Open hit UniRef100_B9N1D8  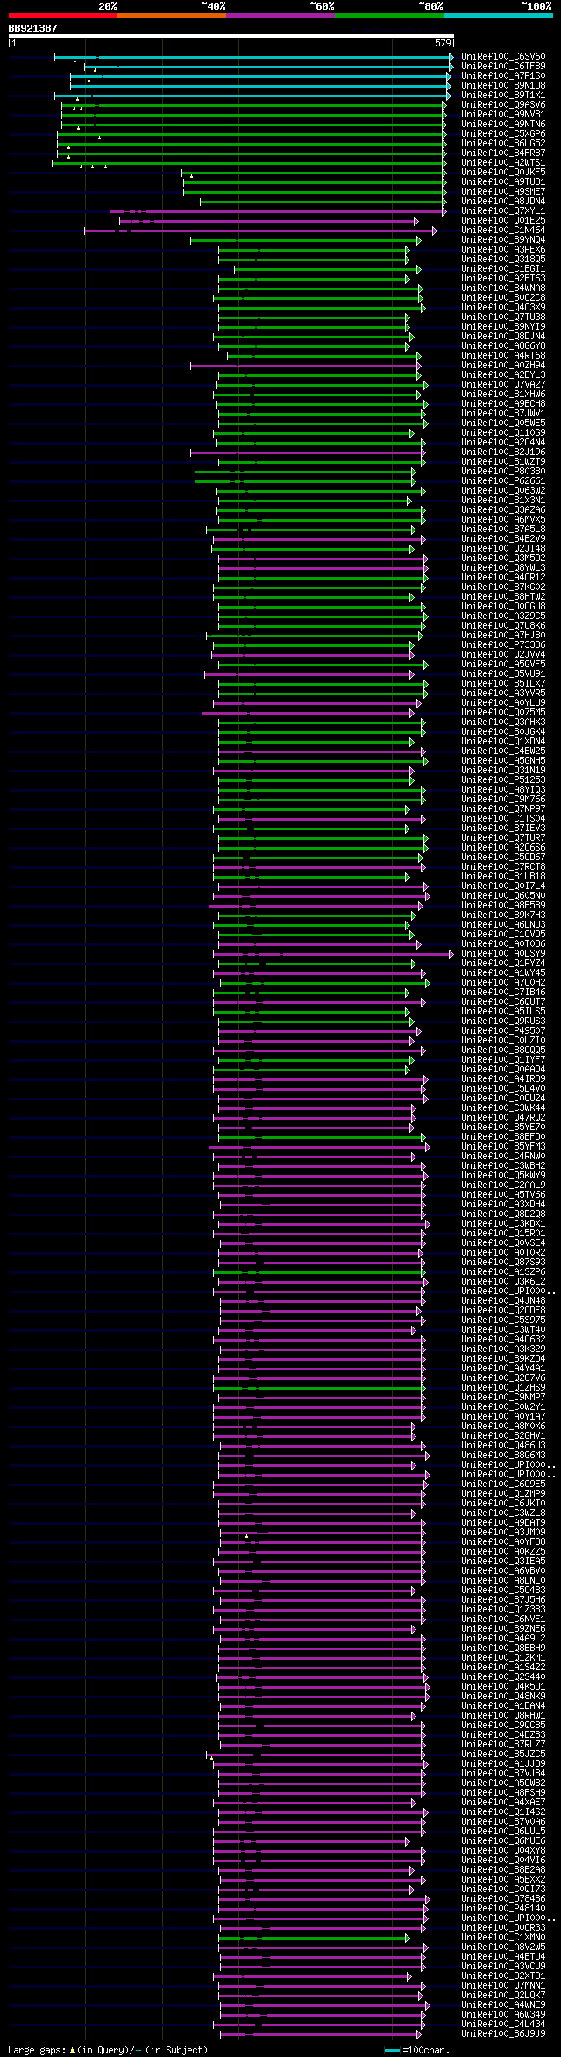(x=503, y=86)
